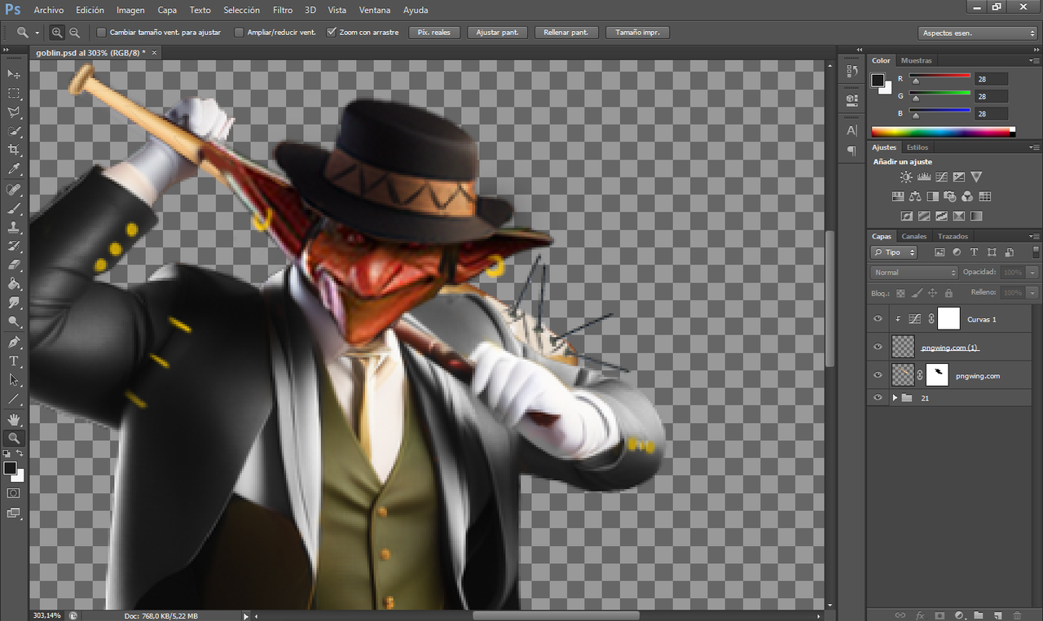Image resolution: width=1043 pixels, height=621 pixels.
Task: Enable Ampliar/reducir vent. checkbox
Action: click(x=239, y=33)
